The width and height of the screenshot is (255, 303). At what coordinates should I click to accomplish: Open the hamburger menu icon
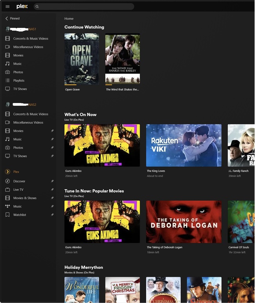point(7,7)
